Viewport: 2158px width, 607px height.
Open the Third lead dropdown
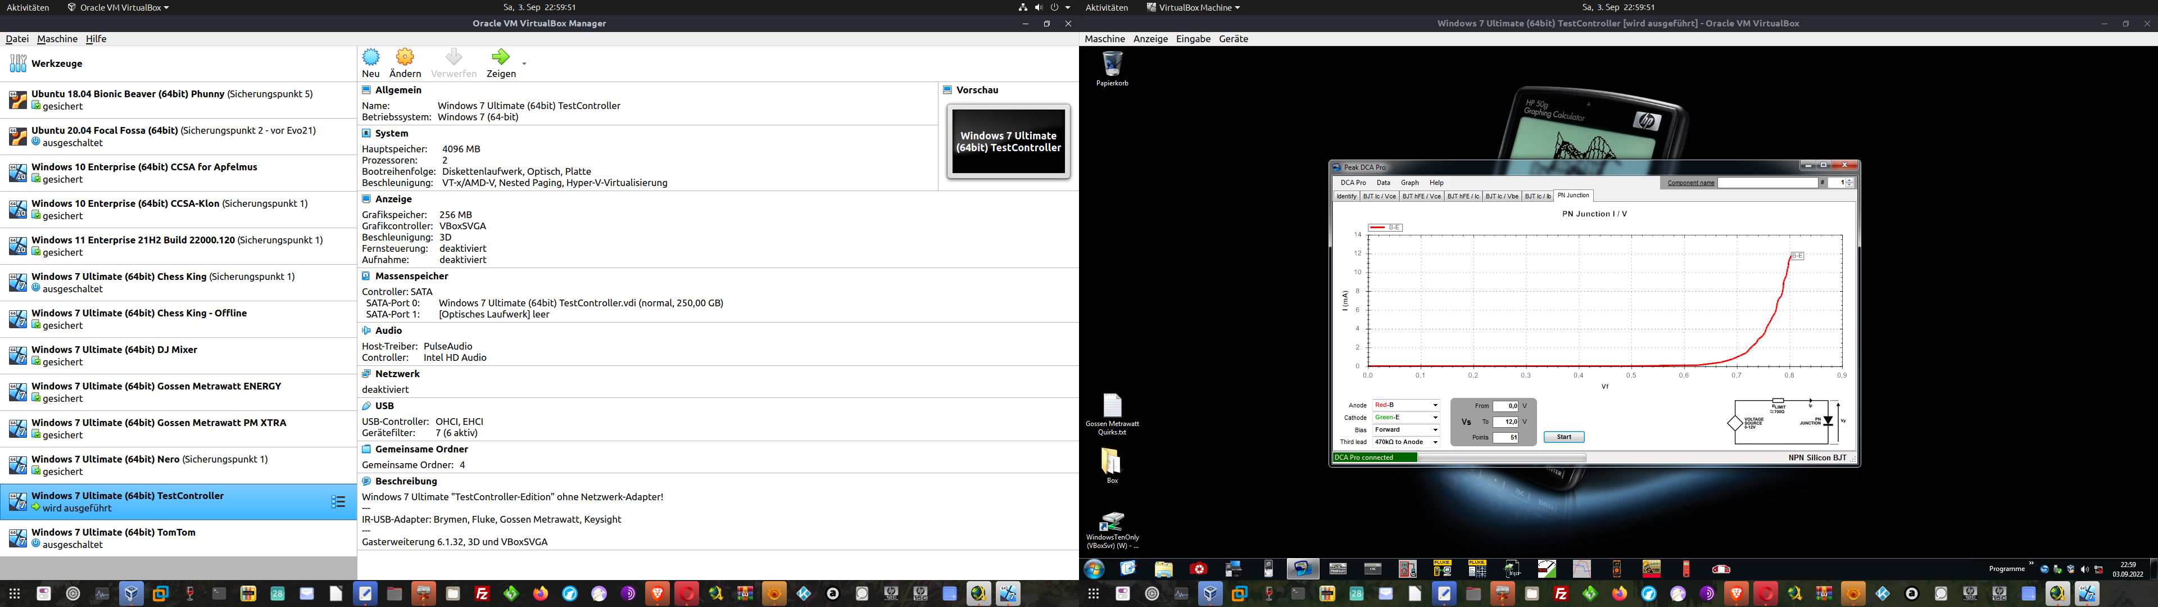[1435, 442]
